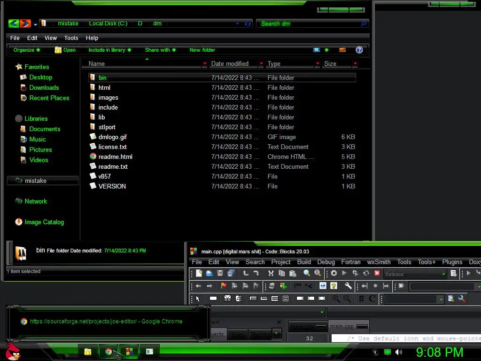Open the Name column filter arrow

pyautogui.click(x=205, y=63)
